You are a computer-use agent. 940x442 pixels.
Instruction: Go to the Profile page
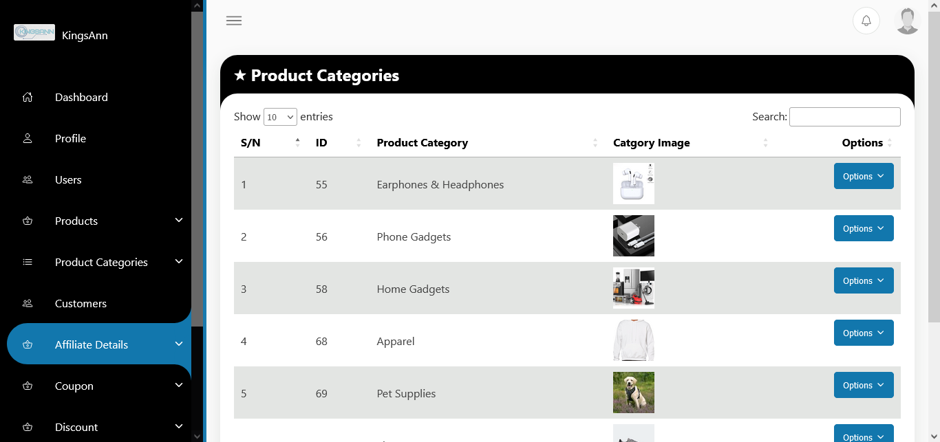70,138
